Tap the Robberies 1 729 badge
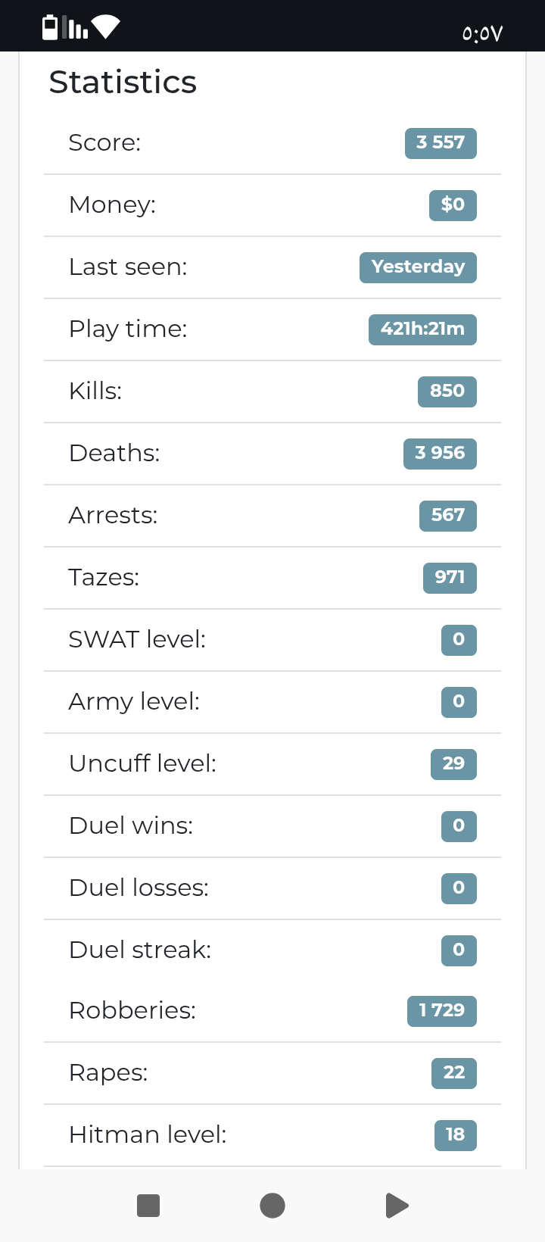 (442, 1011)
